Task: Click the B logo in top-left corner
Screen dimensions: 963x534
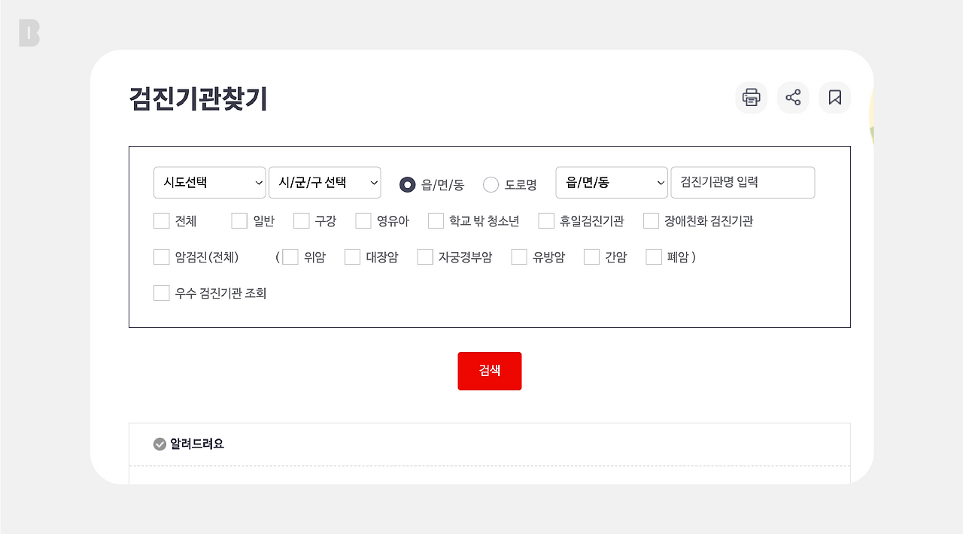Action: coord(29,33)
